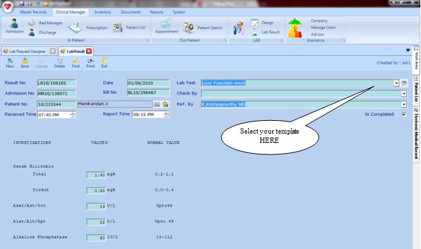421x249 pixels.
Task: Open the System ribbon tab
Action: [x=179, y=12]
